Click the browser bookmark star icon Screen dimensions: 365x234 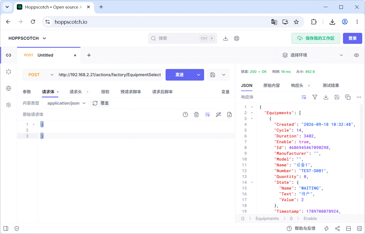(296, 22)
